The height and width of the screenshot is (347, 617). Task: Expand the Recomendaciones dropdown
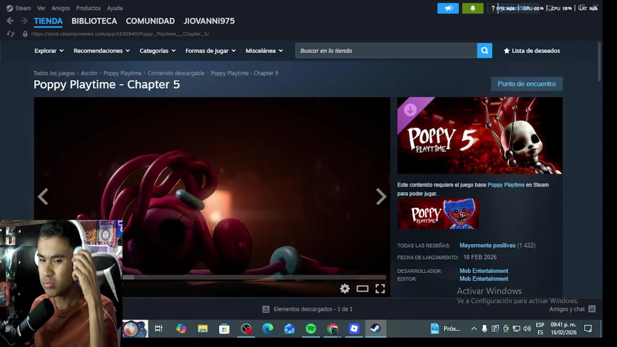[102, 51]
